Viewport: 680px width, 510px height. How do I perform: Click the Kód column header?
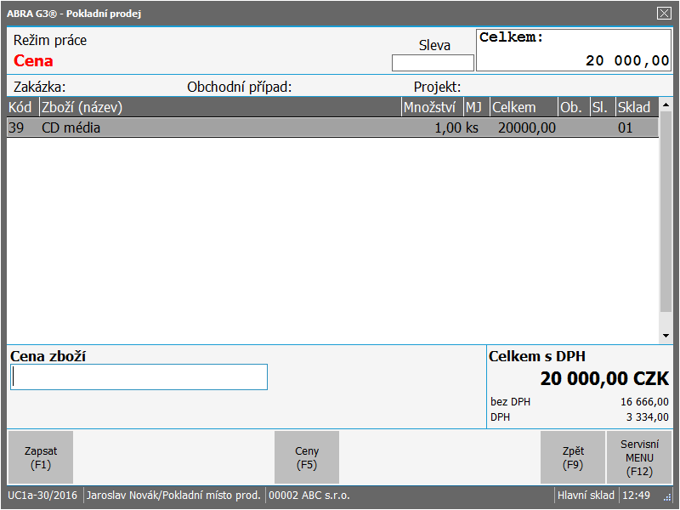point(21,107)
